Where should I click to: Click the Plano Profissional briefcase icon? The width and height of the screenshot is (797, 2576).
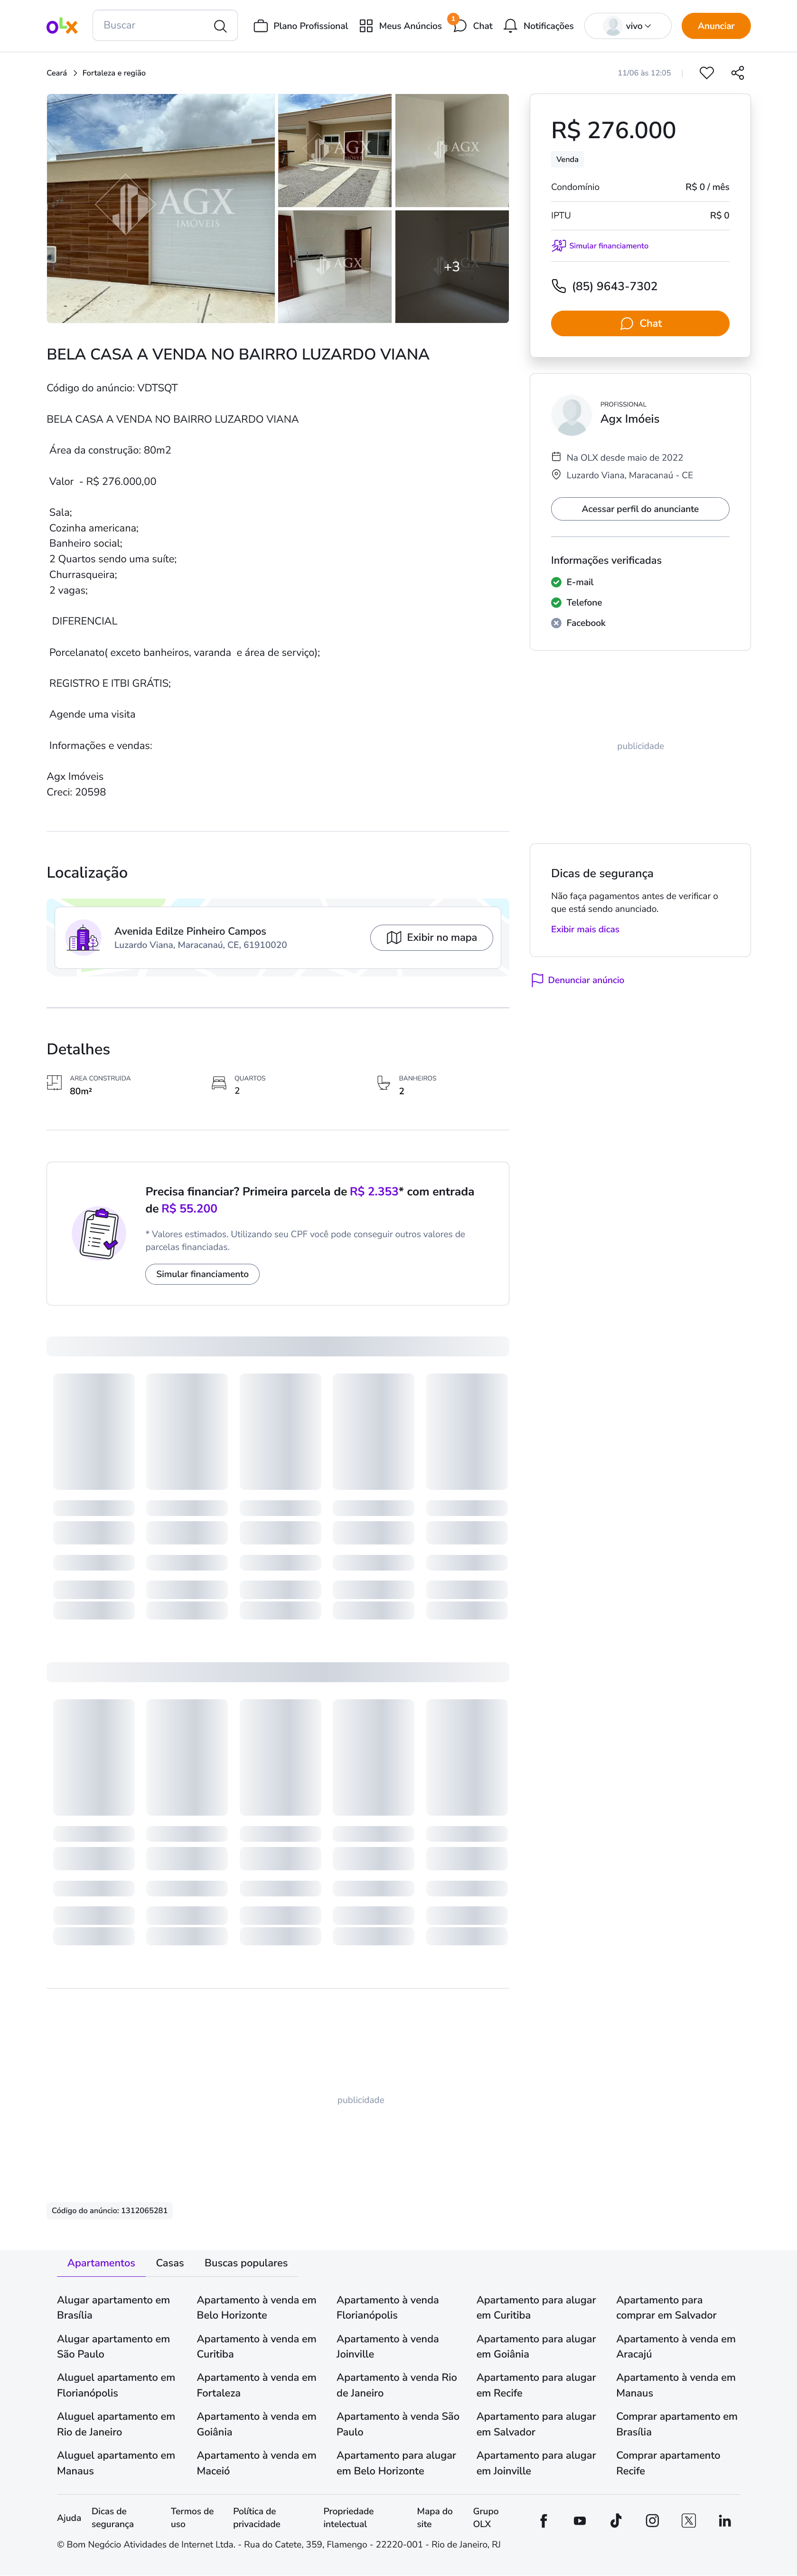[x=261, y=26]
